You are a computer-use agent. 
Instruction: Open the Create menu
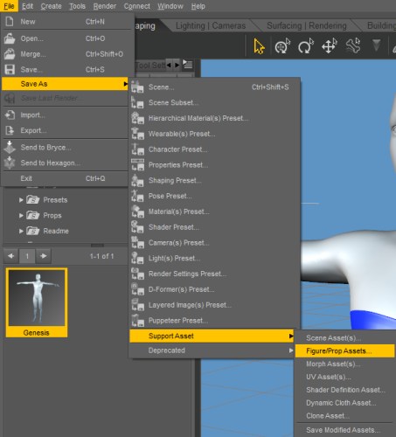pyautogui.click(x=51, y=6)
